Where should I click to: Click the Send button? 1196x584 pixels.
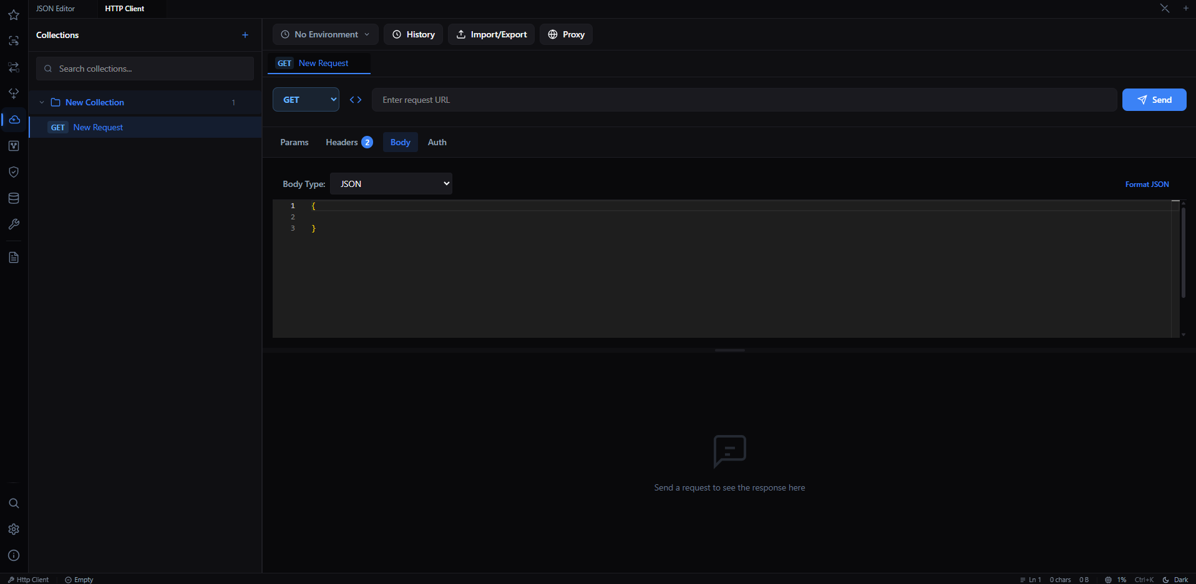coord(1154,99)
